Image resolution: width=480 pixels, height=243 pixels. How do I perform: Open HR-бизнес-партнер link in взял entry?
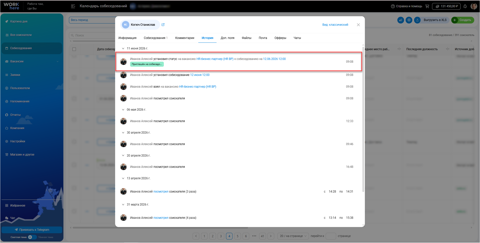click(198, 87)
